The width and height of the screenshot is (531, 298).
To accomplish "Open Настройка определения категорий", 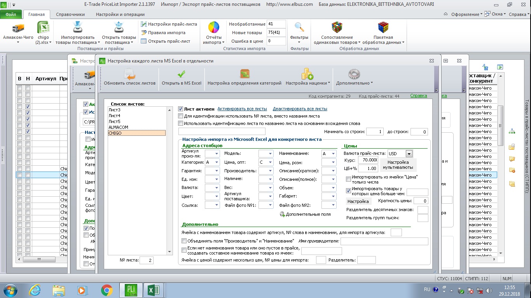I will [x=245, y=77].
